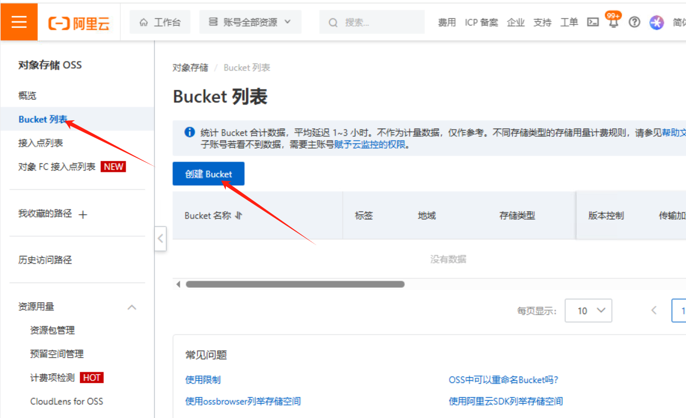Open 赋予云监控的权限 link
Screen dimensions: 686x418
[x=370, y=144]
